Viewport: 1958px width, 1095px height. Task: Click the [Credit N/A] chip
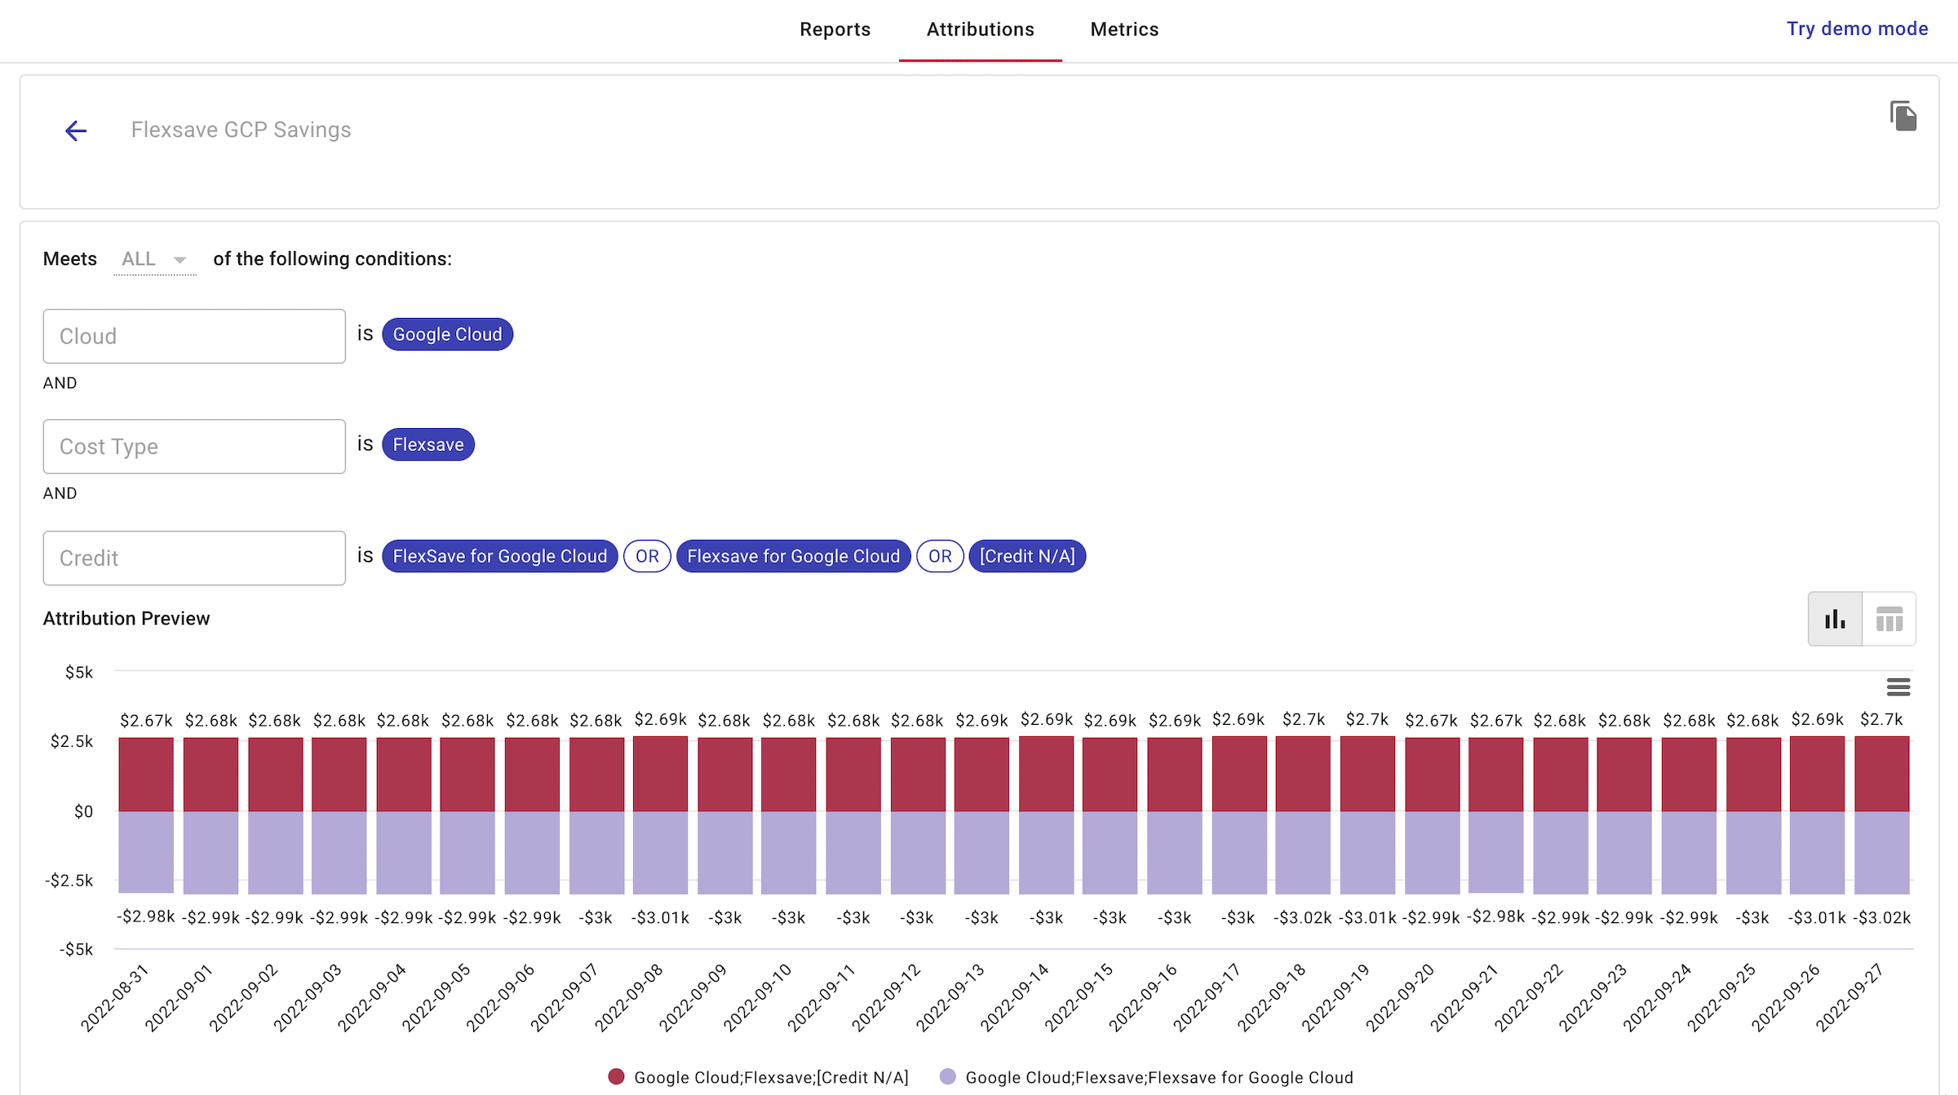(x=1026, y=556)
